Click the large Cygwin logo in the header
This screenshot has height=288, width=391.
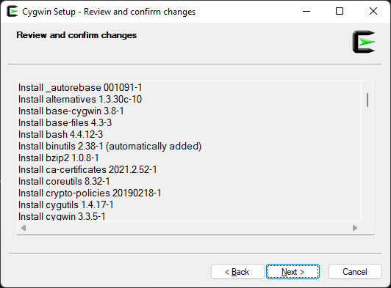364,42
